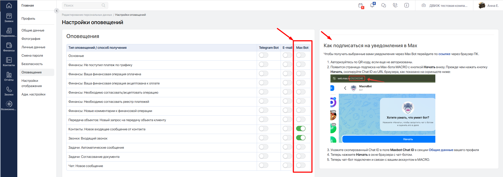Open the chat bubbles icon in the top bar
Image resolution: width=503 pixels, height=177 pixels.
click(x=384, y=5)
